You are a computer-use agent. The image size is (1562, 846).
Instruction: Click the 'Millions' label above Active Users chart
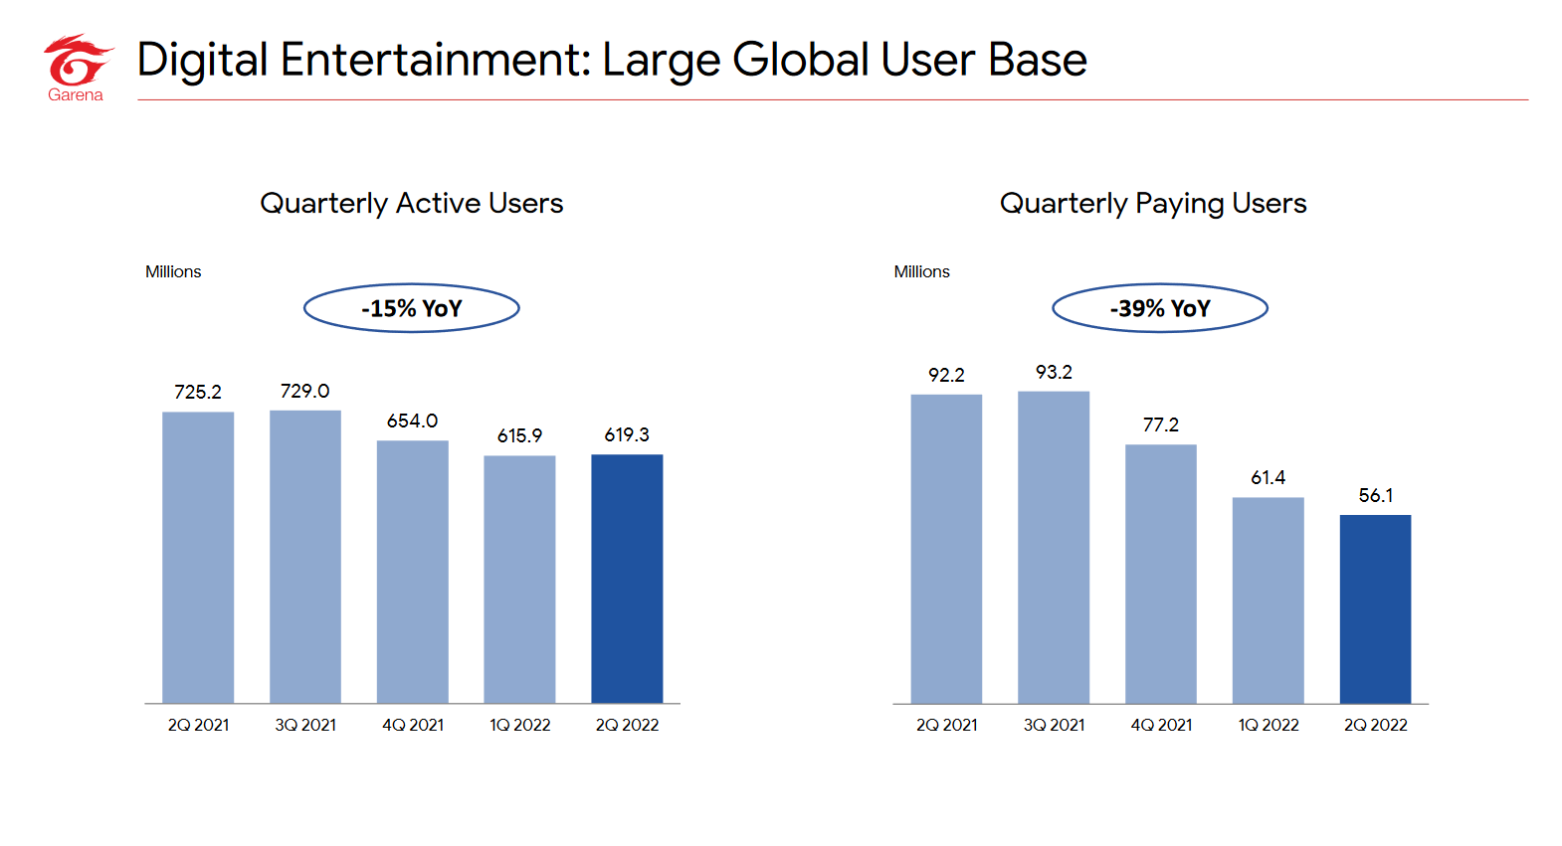tap(173, 271)
